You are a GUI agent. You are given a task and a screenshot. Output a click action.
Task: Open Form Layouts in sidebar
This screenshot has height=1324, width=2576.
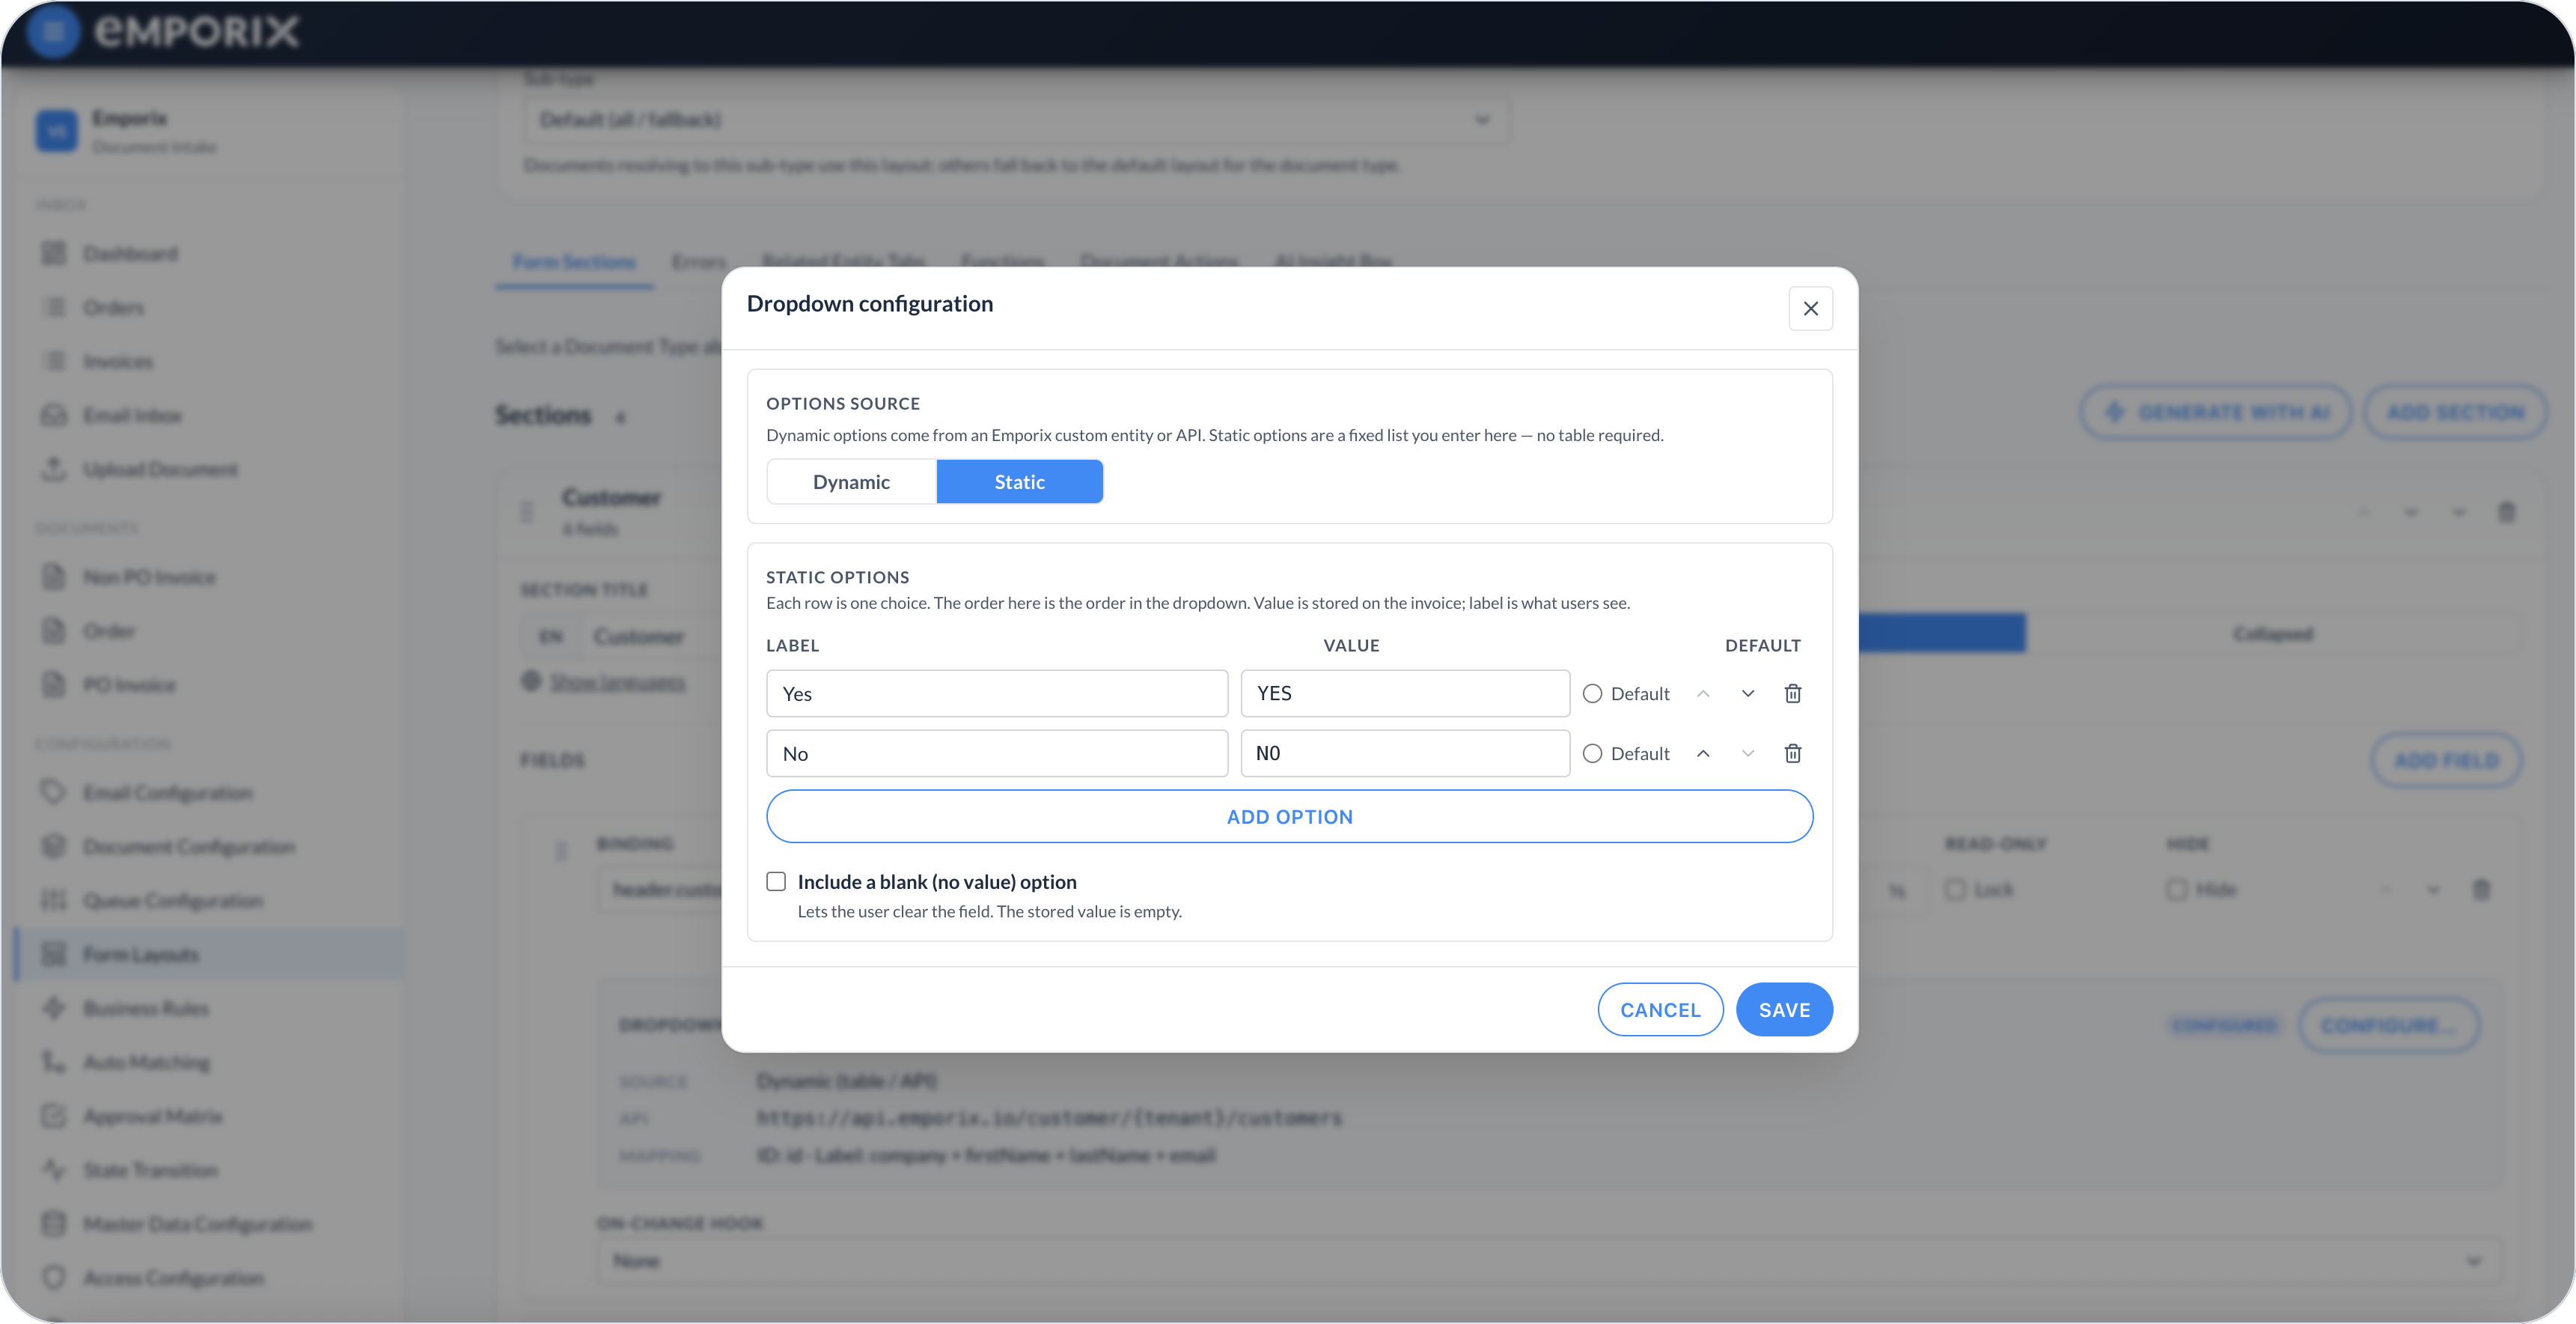[209, 955]
